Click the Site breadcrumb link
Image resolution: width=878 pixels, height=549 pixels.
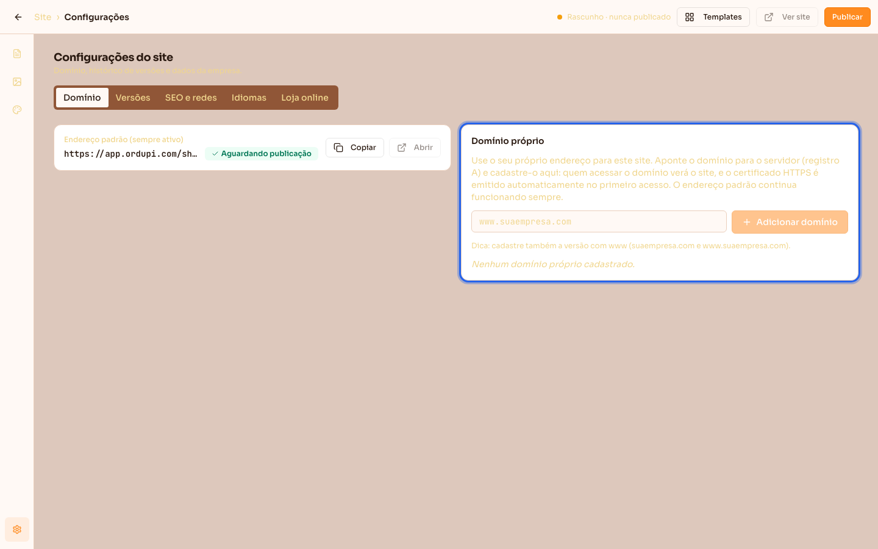[x=43, y=17]
